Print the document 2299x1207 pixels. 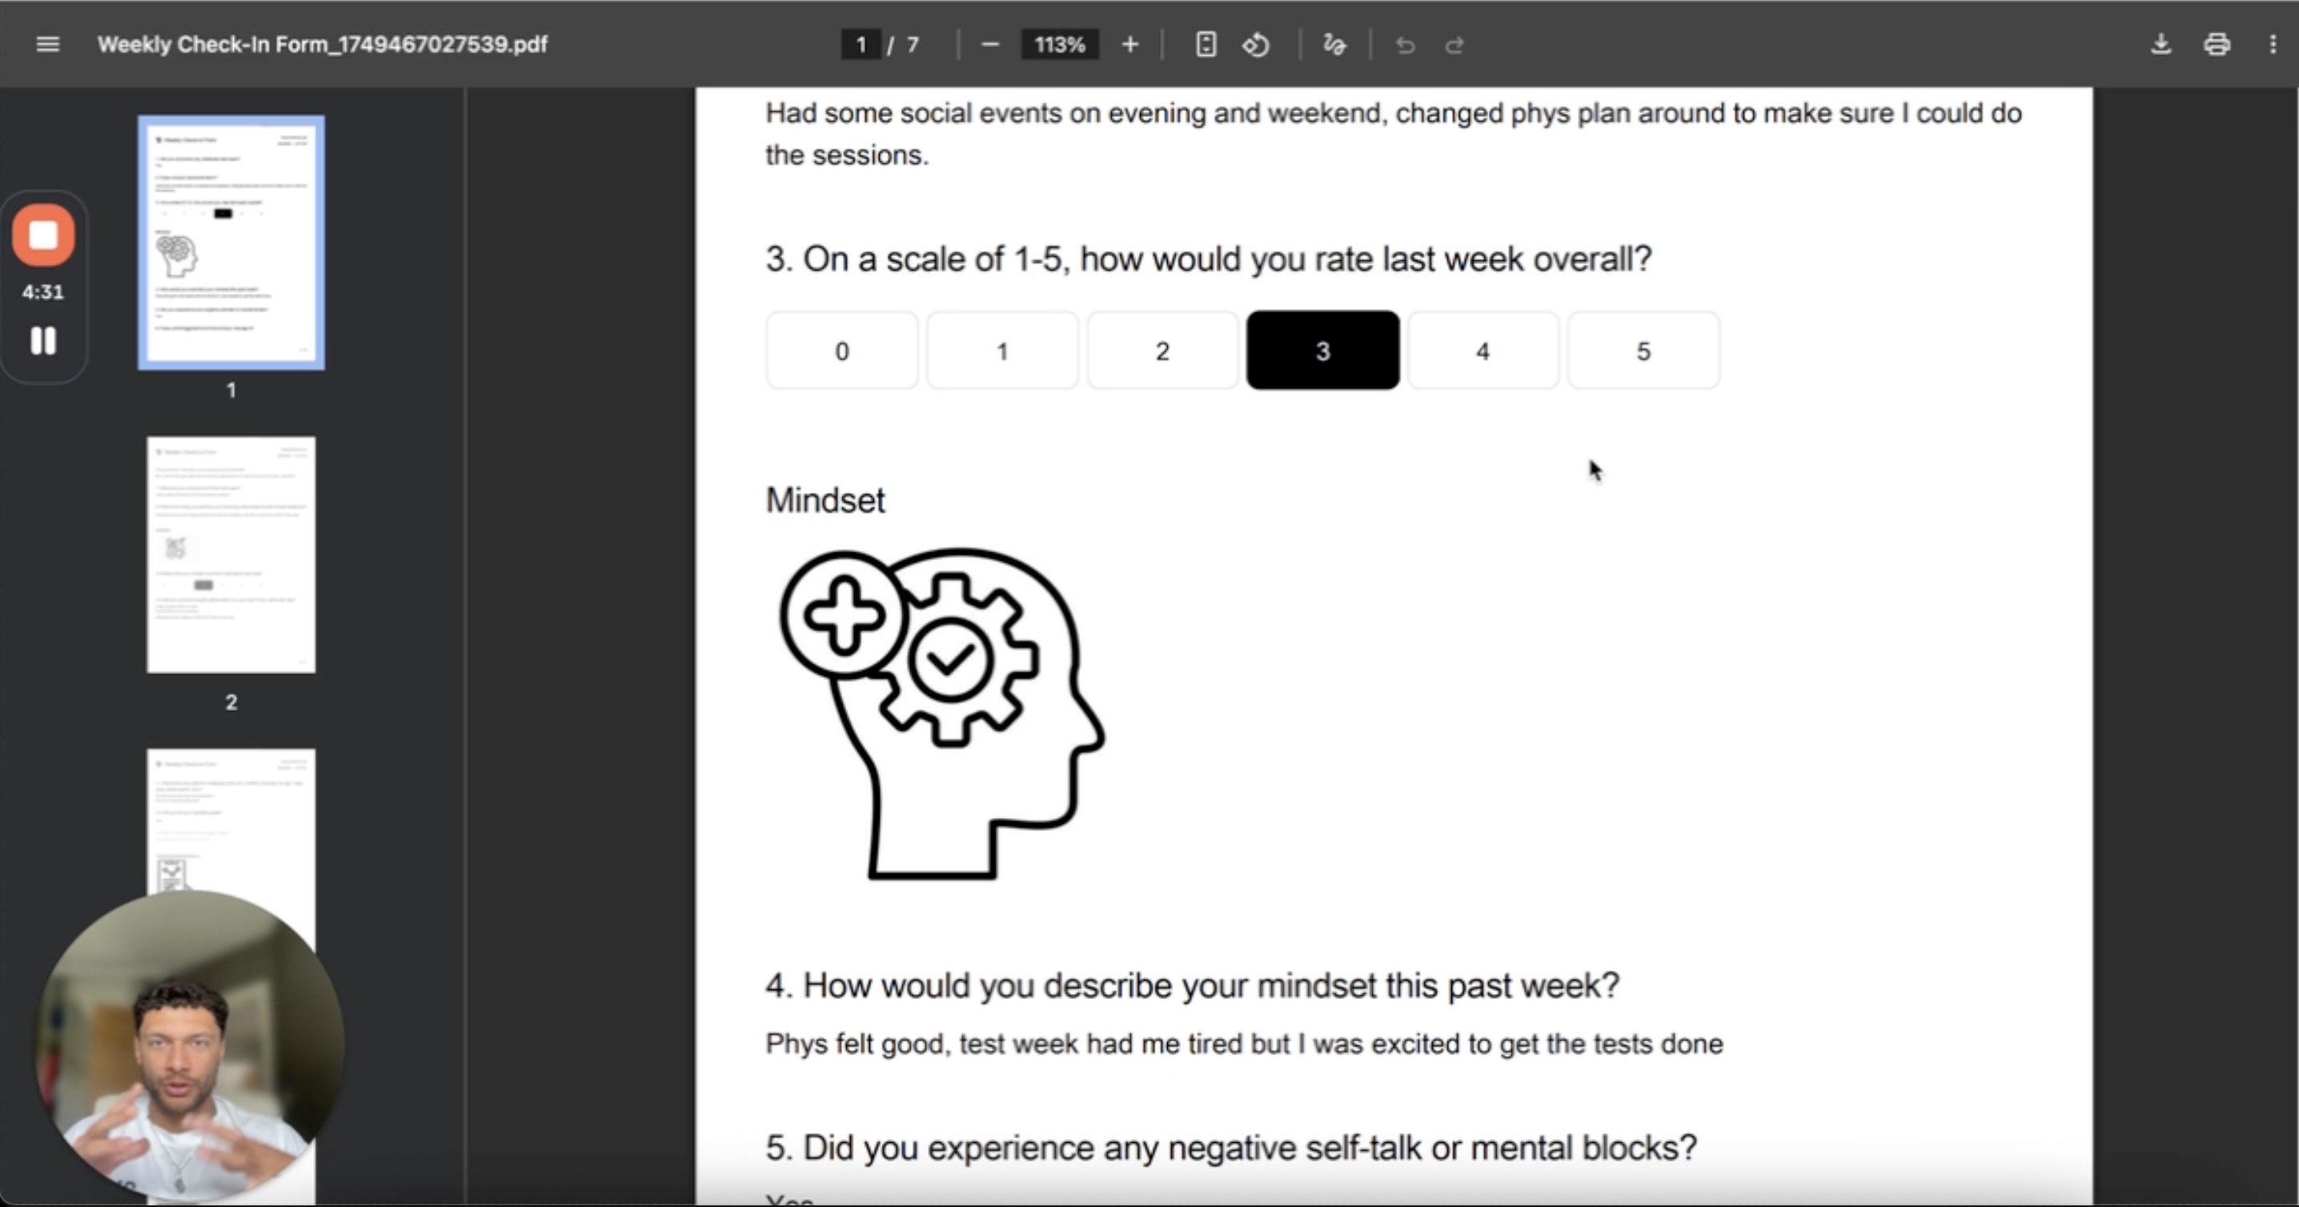pyautogui.click(x=2217, y=45)
